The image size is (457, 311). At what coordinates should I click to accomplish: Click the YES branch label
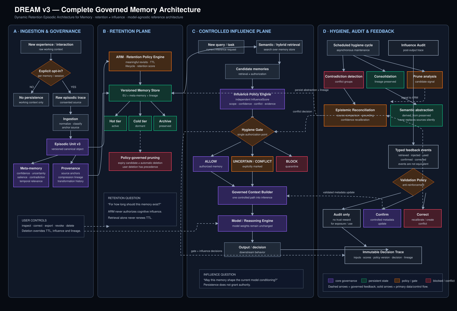click(73, 87)
